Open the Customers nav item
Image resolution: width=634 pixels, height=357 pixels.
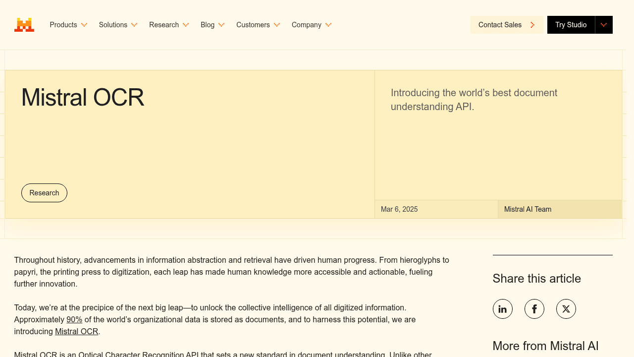253,25
